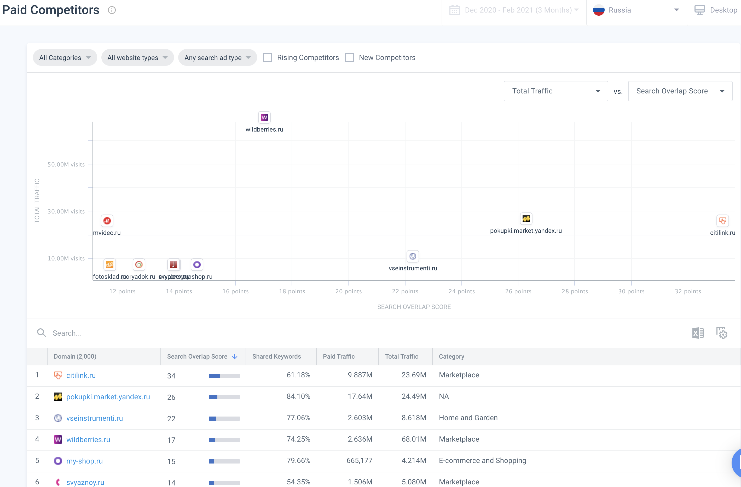
Task: Open the wildberries.ru link in table
Action: point(88,440)
